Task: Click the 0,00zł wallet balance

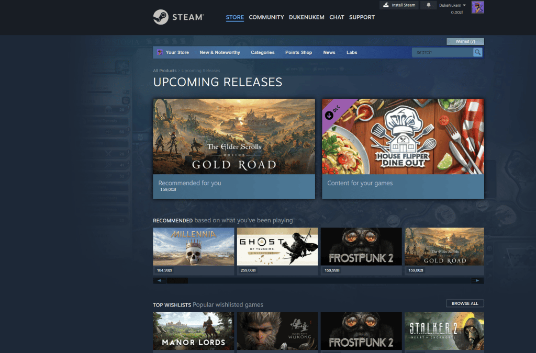Action: (x=456, y=13)
